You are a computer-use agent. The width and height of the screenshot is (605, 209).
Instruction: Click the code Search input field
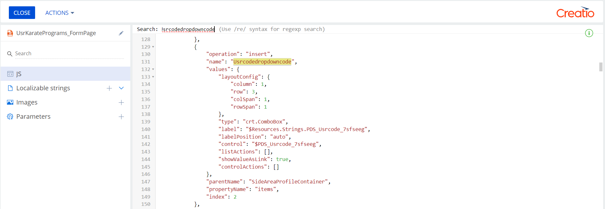(188, 29)
